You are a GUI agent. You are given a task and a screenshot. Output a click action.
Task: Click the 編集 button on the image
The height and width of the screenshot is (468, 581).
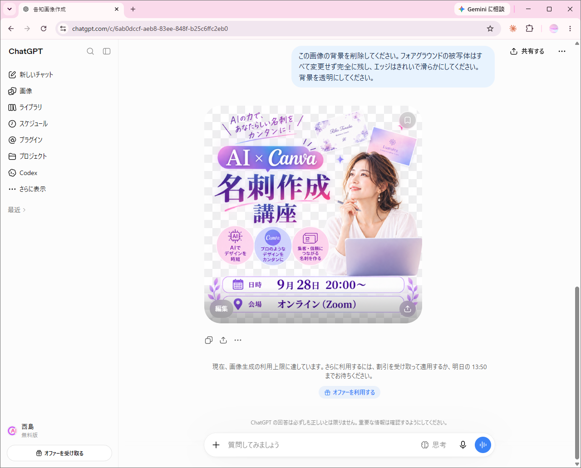pos(222,308)
